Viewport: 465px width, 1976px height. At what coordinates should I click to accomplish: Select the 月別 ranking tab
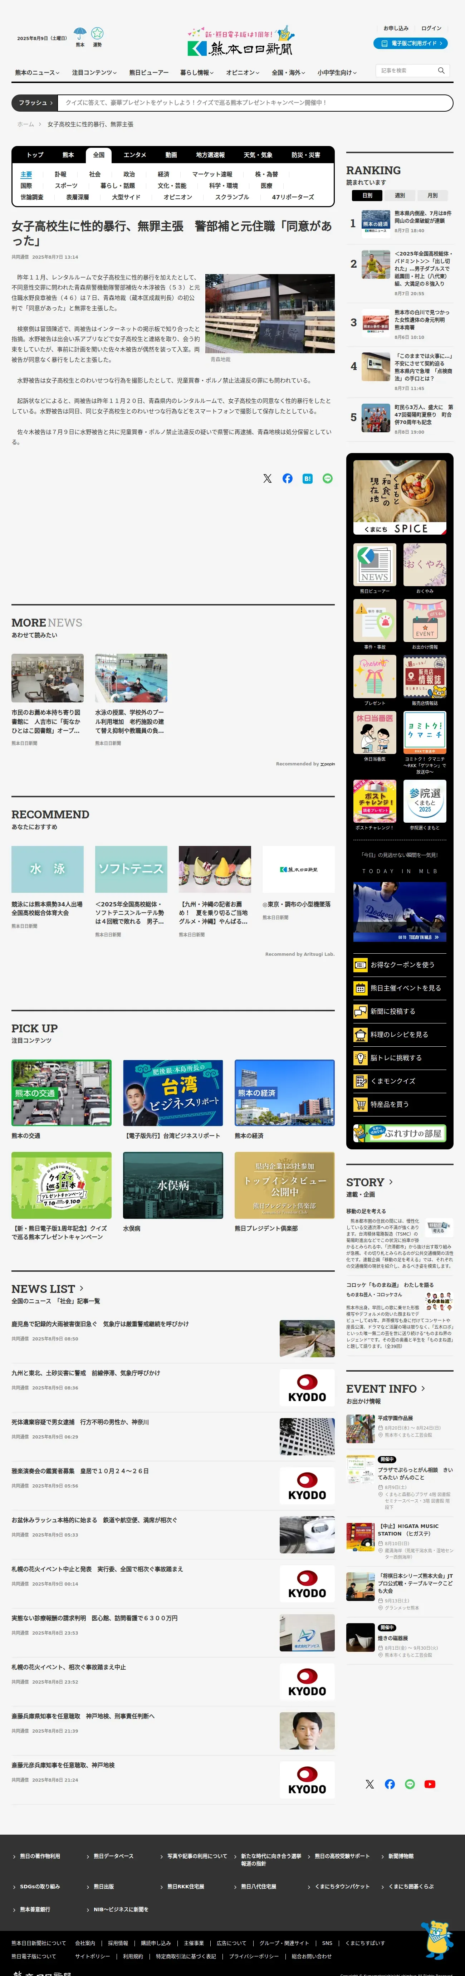coord(433,196)
